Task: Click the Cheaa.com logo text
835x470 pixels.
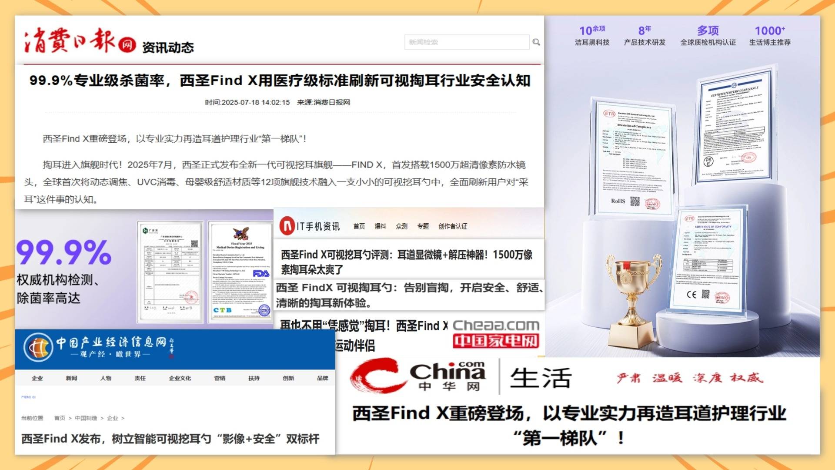Action: coord(496,325)
